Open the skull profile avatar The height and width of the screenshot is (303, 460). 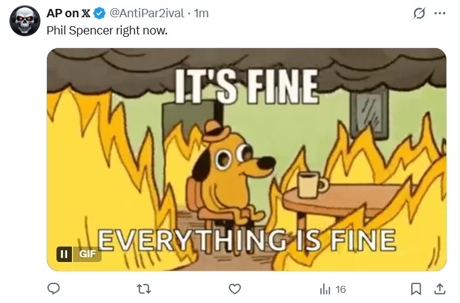coord(24,21)
